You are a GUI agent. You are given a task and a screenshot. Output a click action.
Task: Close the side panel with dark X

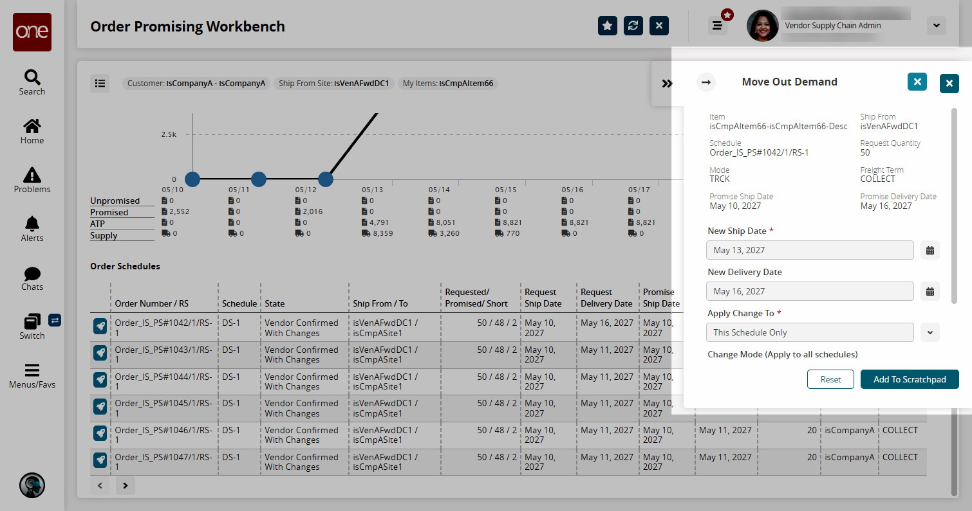point(949,84)
